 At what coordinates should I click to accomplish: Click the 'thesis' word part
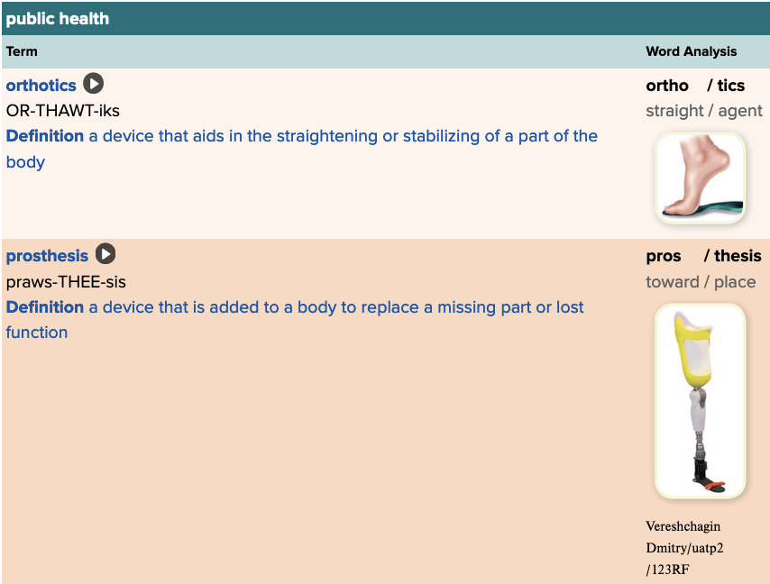[738, 256]
